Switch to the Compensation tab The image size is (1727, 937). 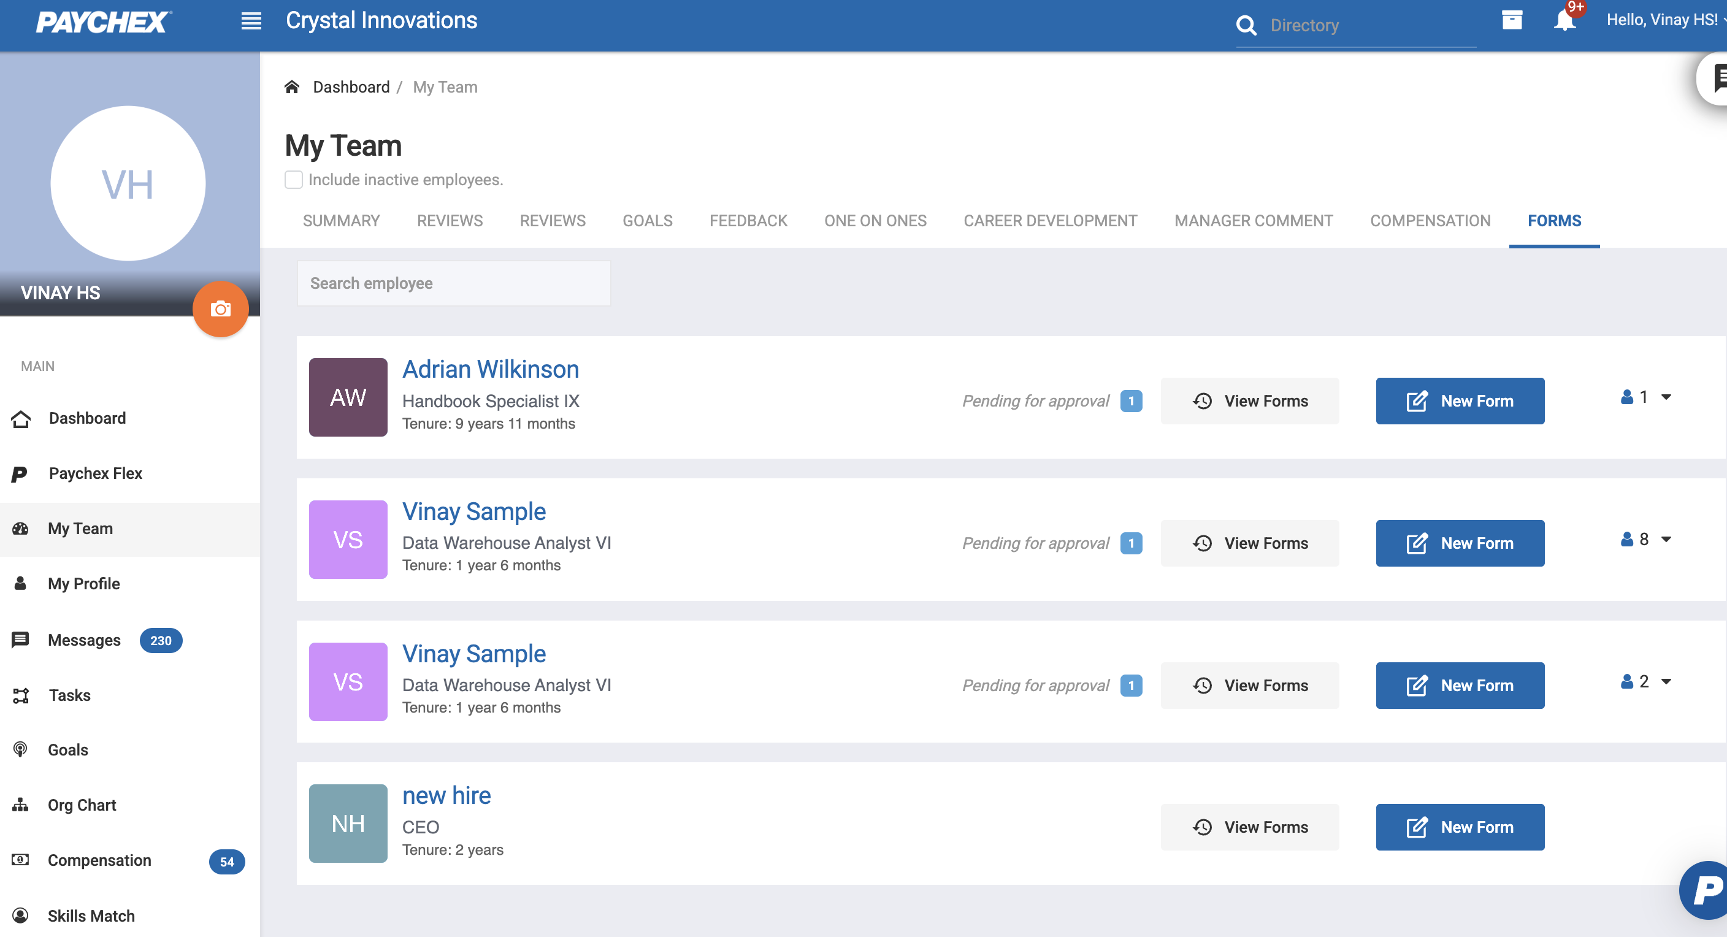coord(1430,221)
